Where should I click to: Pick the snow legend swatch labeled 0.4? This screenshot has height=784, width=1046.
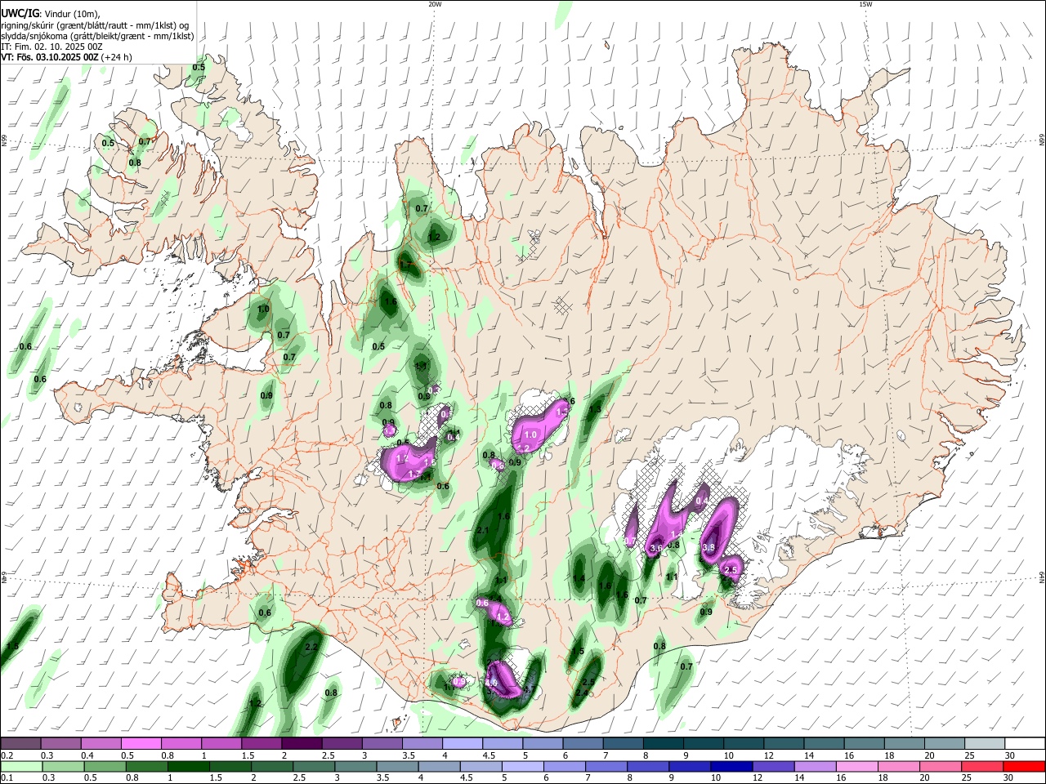(x=102, y=743)
